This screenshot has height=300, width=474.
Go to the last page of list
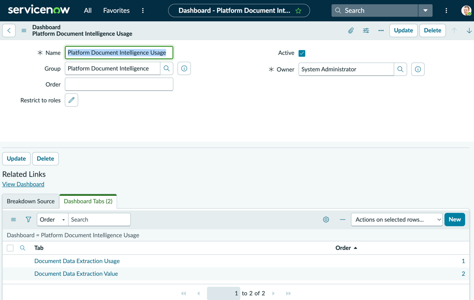[289, 293]
